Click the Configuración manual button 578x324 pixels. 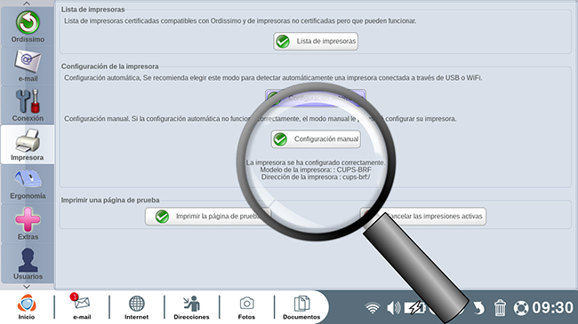point(316,139)
